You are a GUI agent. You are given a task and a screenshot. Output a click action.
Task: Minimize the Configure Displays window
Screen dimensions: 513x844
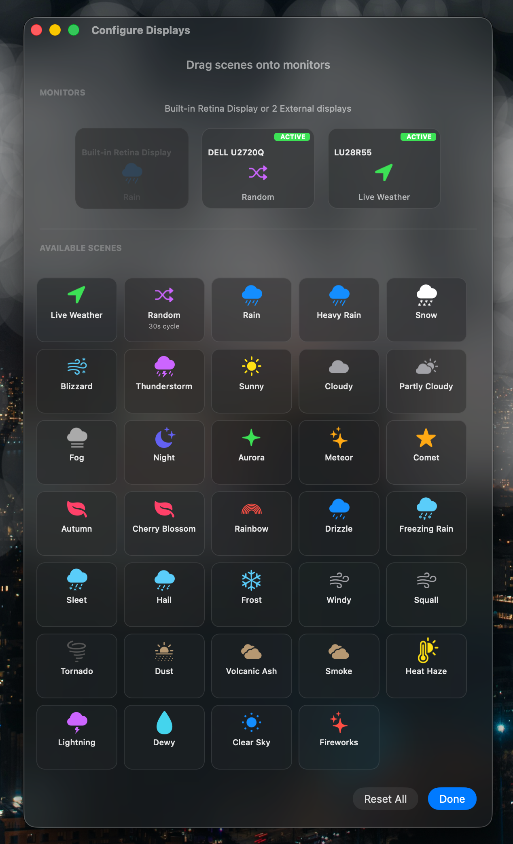tap(55, 30)
